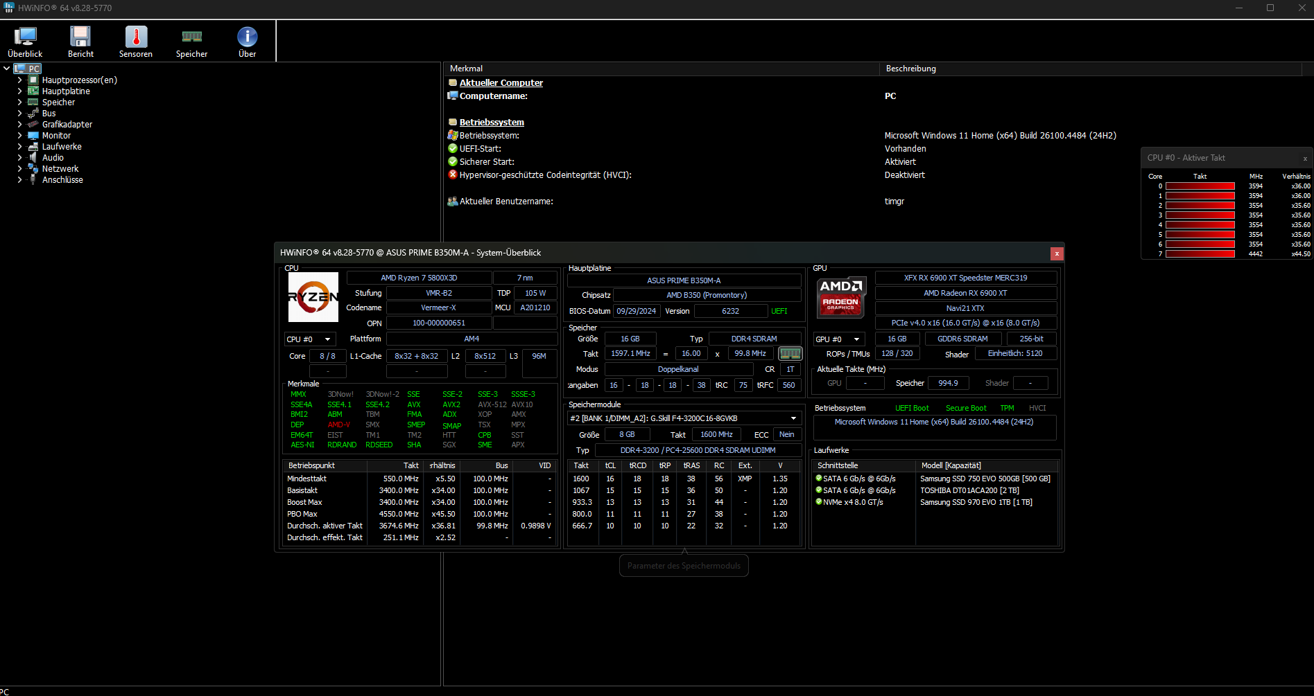Open the Über info toolbar icon

[x=247, y=42]
